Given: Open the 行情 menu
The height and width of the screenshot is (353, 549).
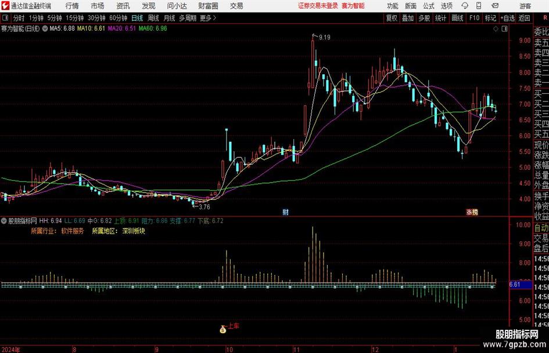Looking at the screenshot, I should tap(72, 6).
